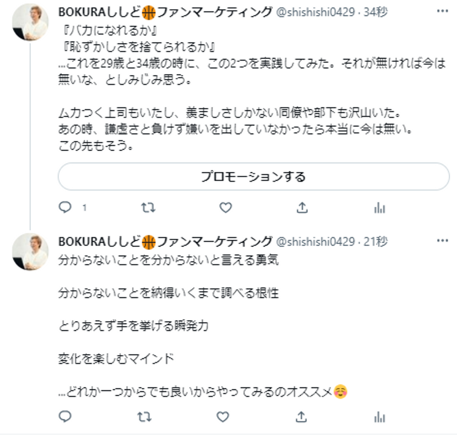Open @shishishi0429 handle on first tweet

click(315, 12)
